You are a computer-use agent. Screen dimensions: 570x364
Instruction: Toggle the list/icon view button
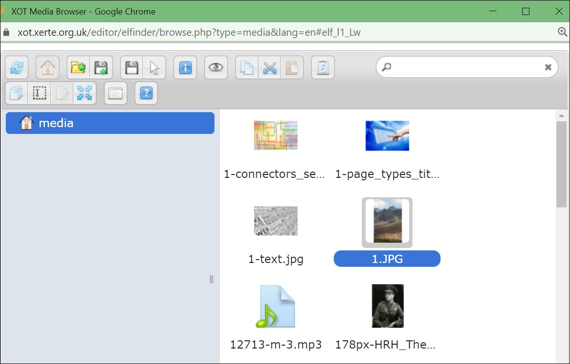tap(115, 93)
